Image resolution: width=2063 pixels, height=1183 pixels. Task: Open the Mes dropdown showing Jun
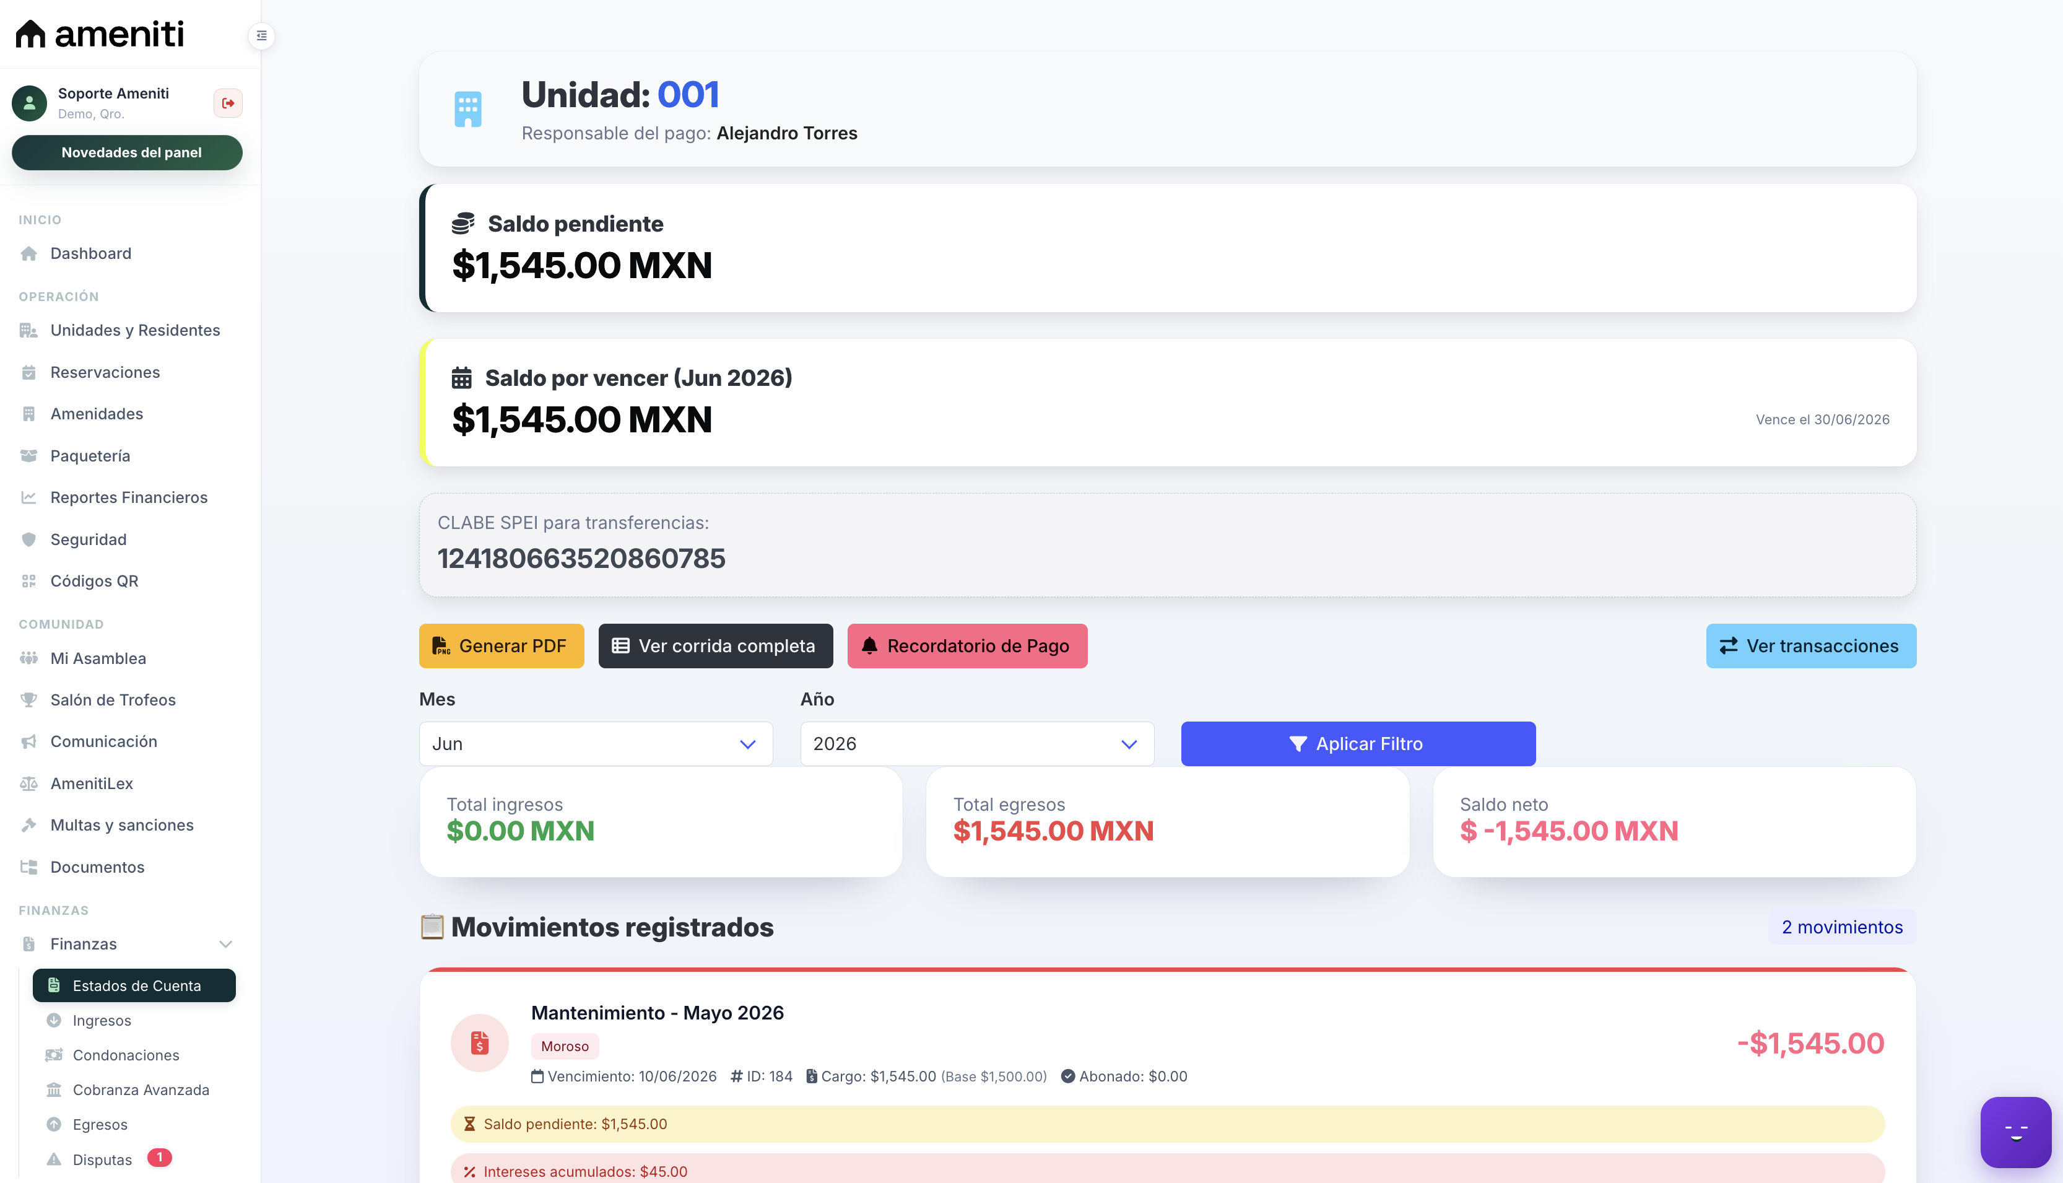pyautogui.click(x=596, y=743)
